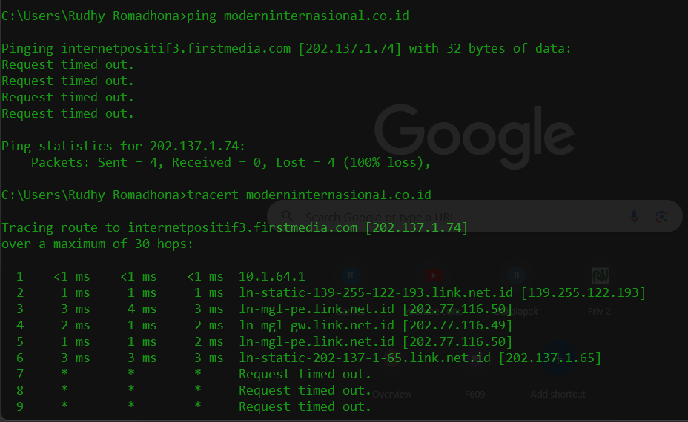Viewport: 688px width, 422px height.
Task: Click the ln-mgl-gw.link.net.id hop entry
Action: pos(375,325)
